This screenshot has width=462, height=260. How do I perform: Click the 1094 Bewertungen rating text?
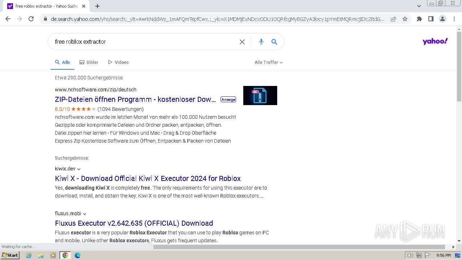121,109
